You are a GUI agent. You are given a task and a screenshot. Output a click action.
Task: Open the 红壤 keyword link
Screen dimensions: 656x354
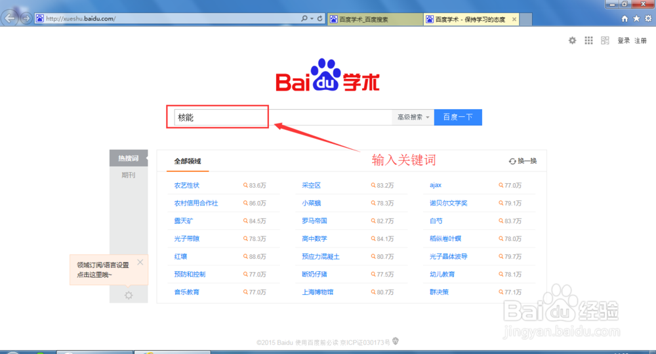point(180,256)
